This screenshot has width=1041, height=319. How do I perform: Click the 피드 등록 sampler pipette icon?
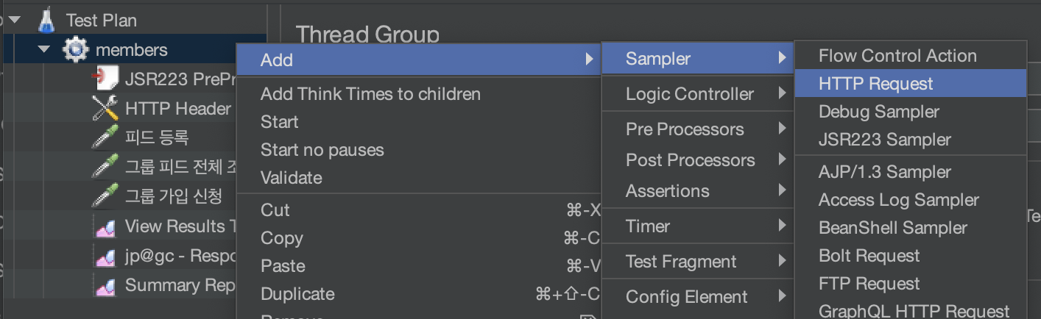tap(105, 137)
